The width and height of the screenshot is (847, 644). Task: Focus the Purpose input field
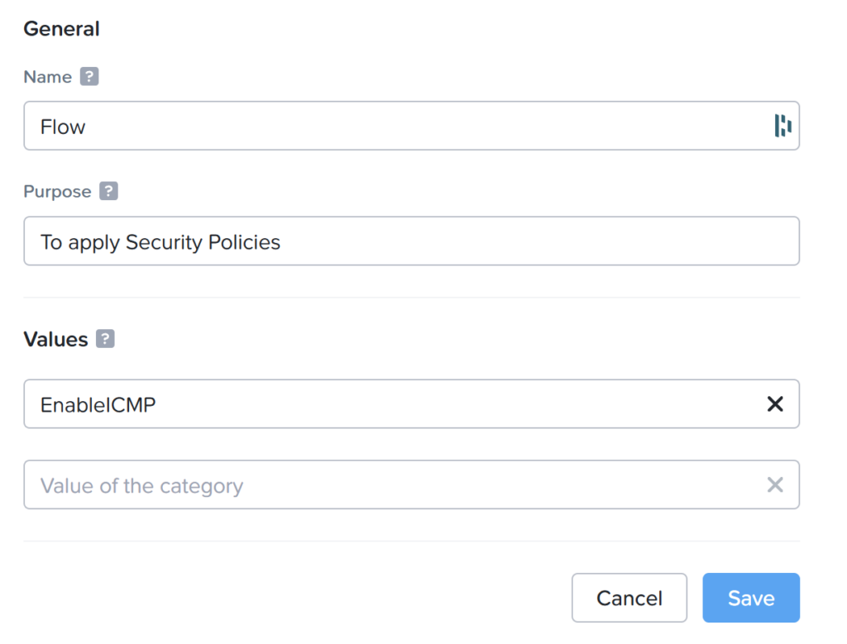click(x=412, y=241)
